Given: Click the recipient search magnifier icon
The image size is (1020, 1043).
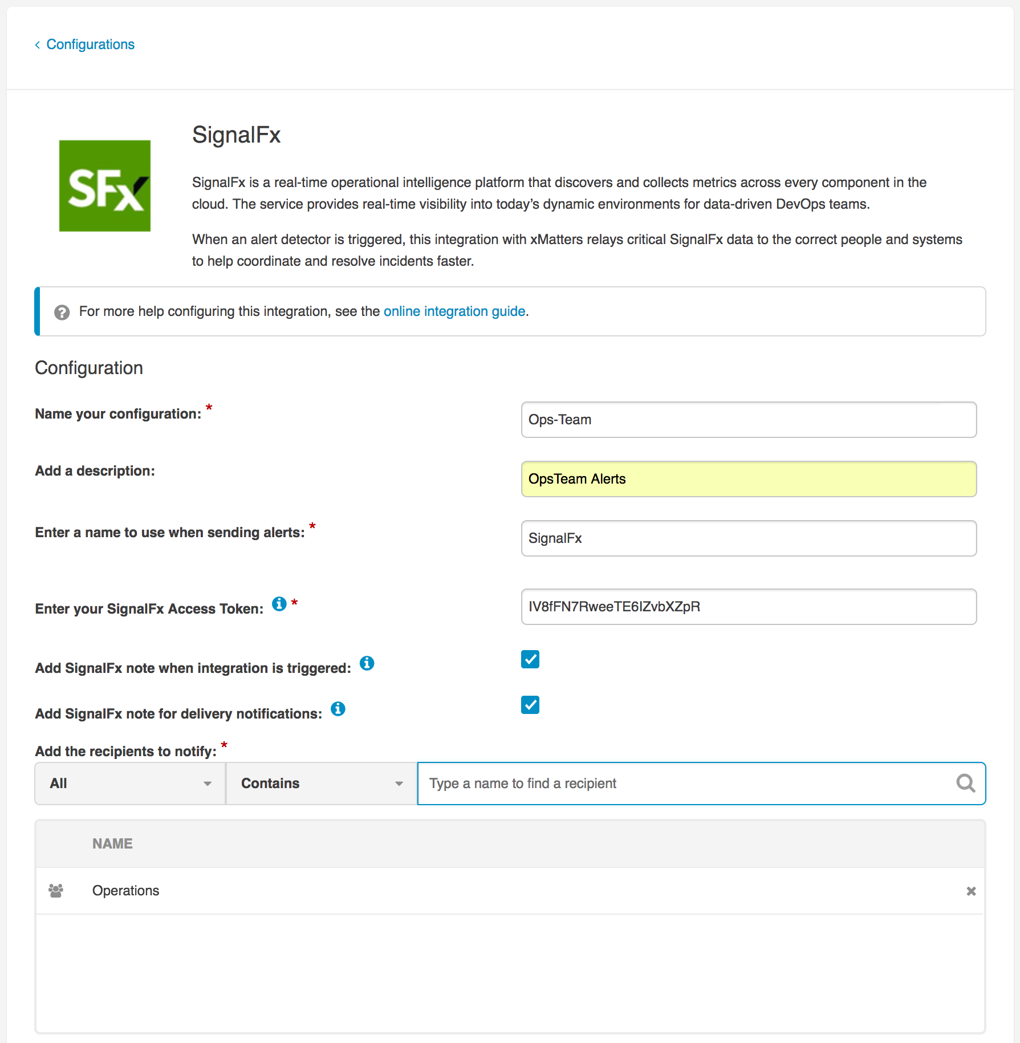Looking at the screenshot, I should click(965, 784).
